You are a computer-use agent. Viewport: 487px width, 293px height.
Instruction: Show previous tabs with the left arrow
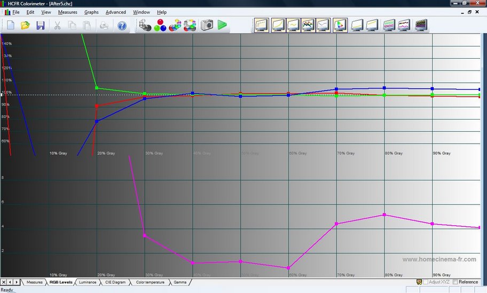tap(10, 282)
